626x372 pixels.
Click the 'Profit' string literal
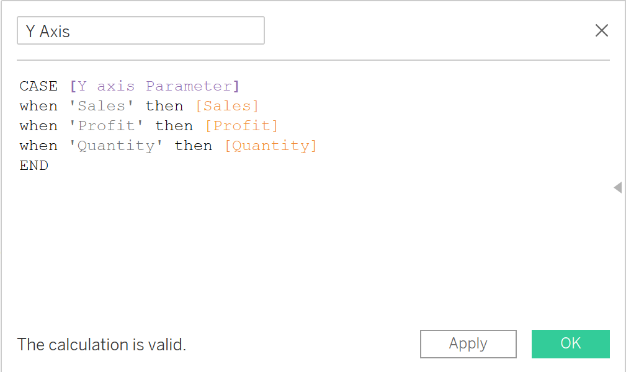[x=107, y=126]
